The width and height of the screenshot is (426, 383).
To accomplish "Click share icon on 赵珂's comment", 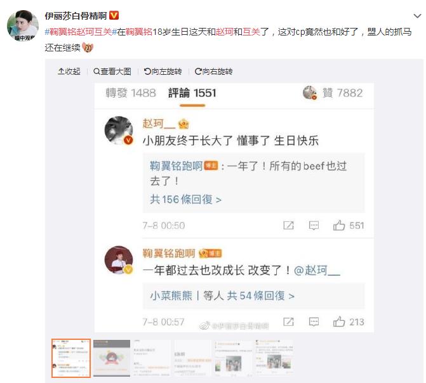I will click(288, 225).
